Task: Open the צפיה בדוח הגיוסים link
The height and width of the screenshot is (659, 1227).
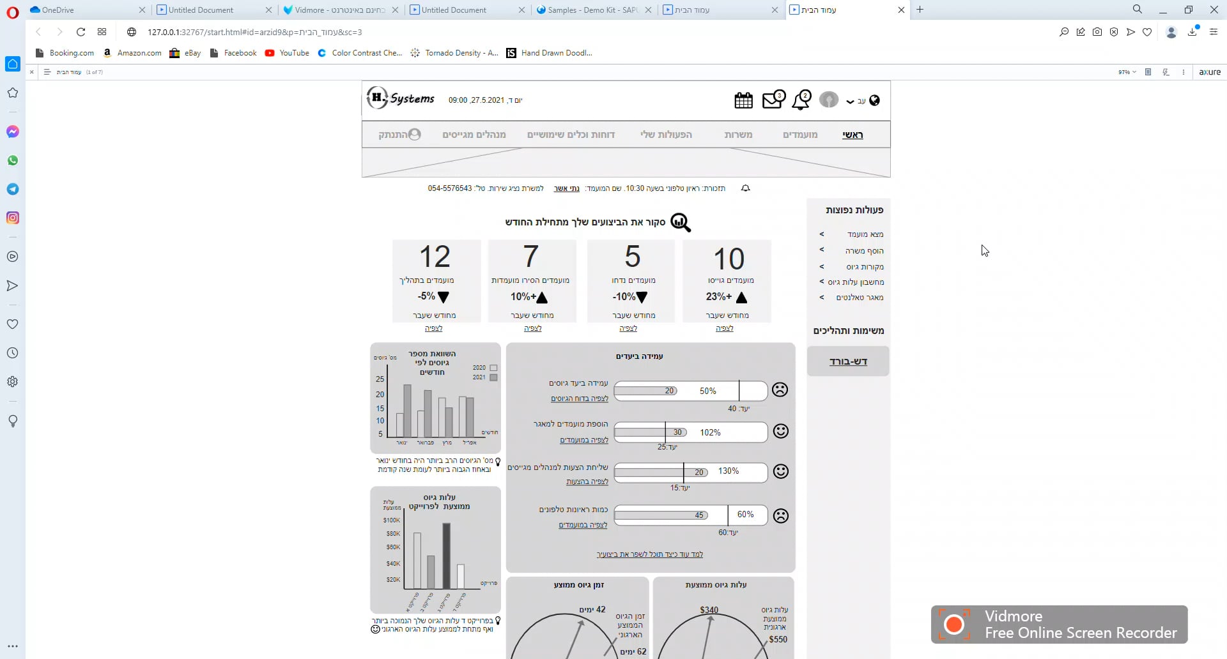Action: (x=580, y=398)
